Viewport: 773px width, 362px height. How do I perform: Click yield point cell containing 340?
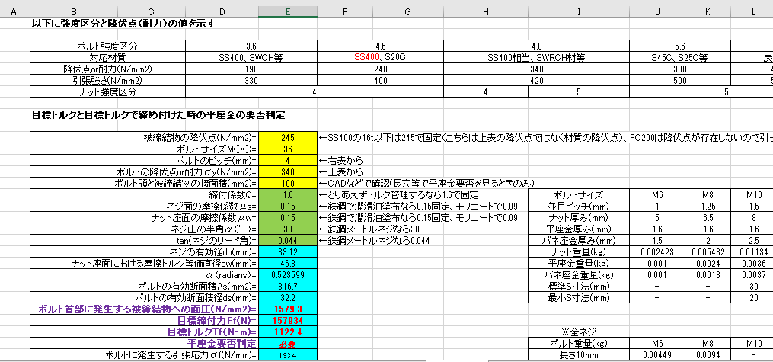pos(288,172)
